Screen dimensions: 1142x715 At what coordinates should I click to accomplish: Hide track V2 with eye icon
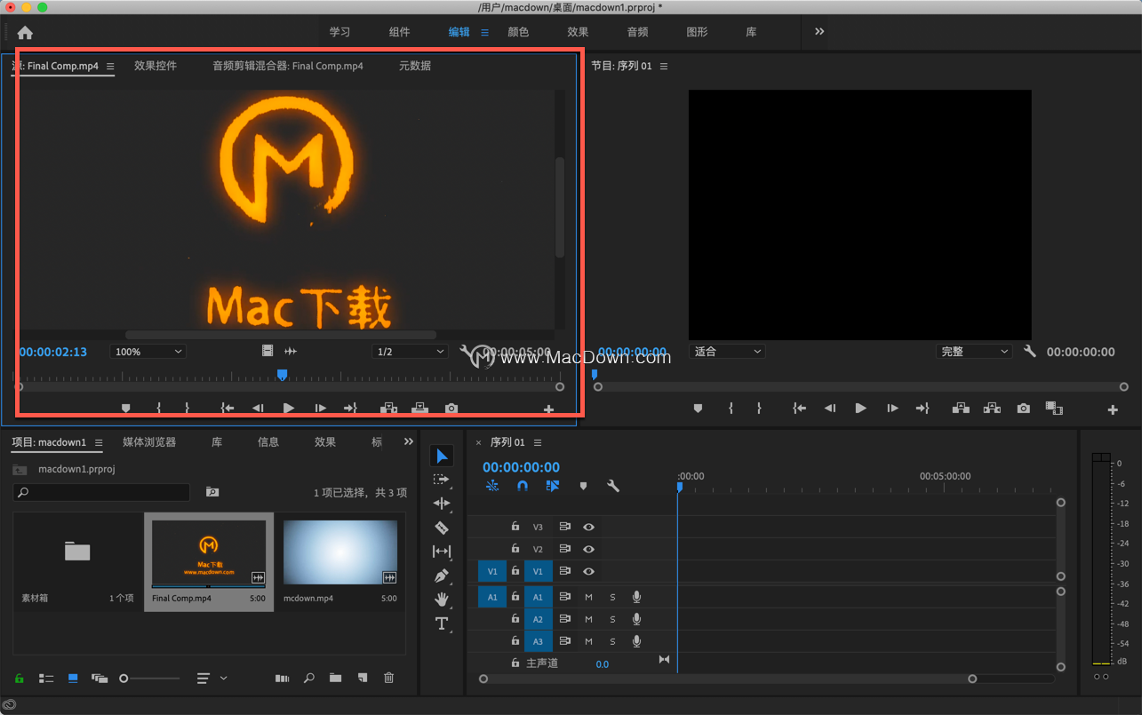coord(588,549)
